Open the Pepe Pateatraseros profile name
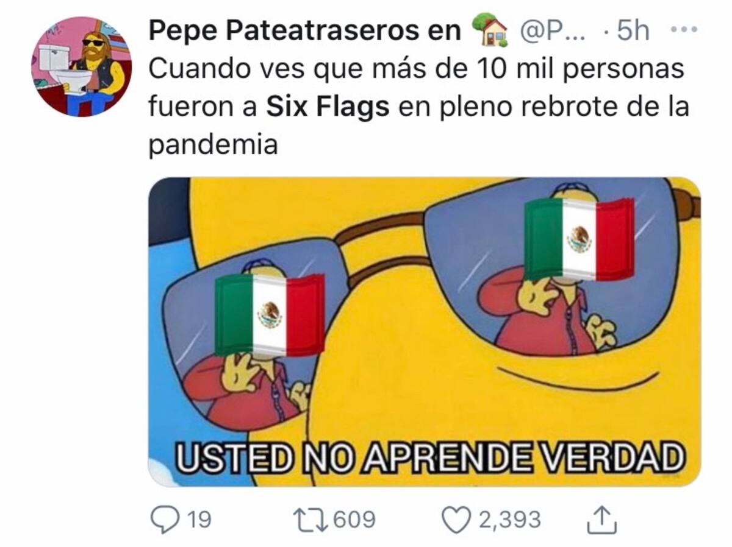Screen dimensions: 732x547 pyautogui.click(x=304, y=32)
